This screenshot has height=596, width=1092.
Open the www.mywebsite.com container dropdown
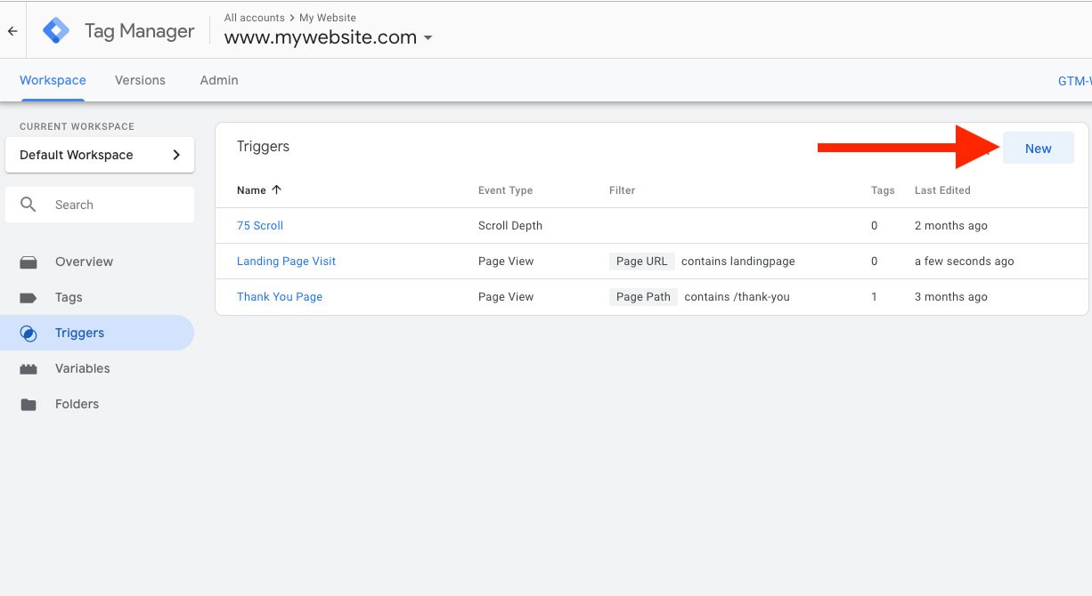tap(428, 38)
